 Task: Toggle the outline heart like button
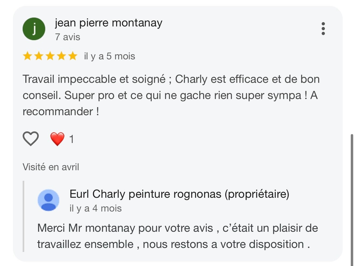point(30,139)
